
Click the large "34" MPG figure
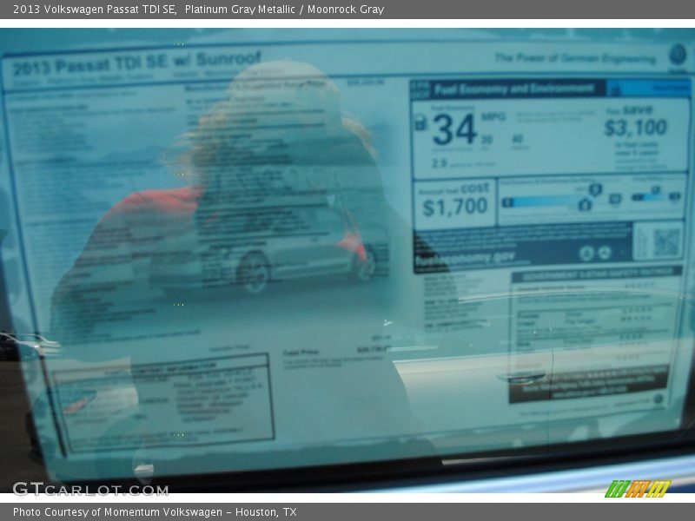click(454, 129)
